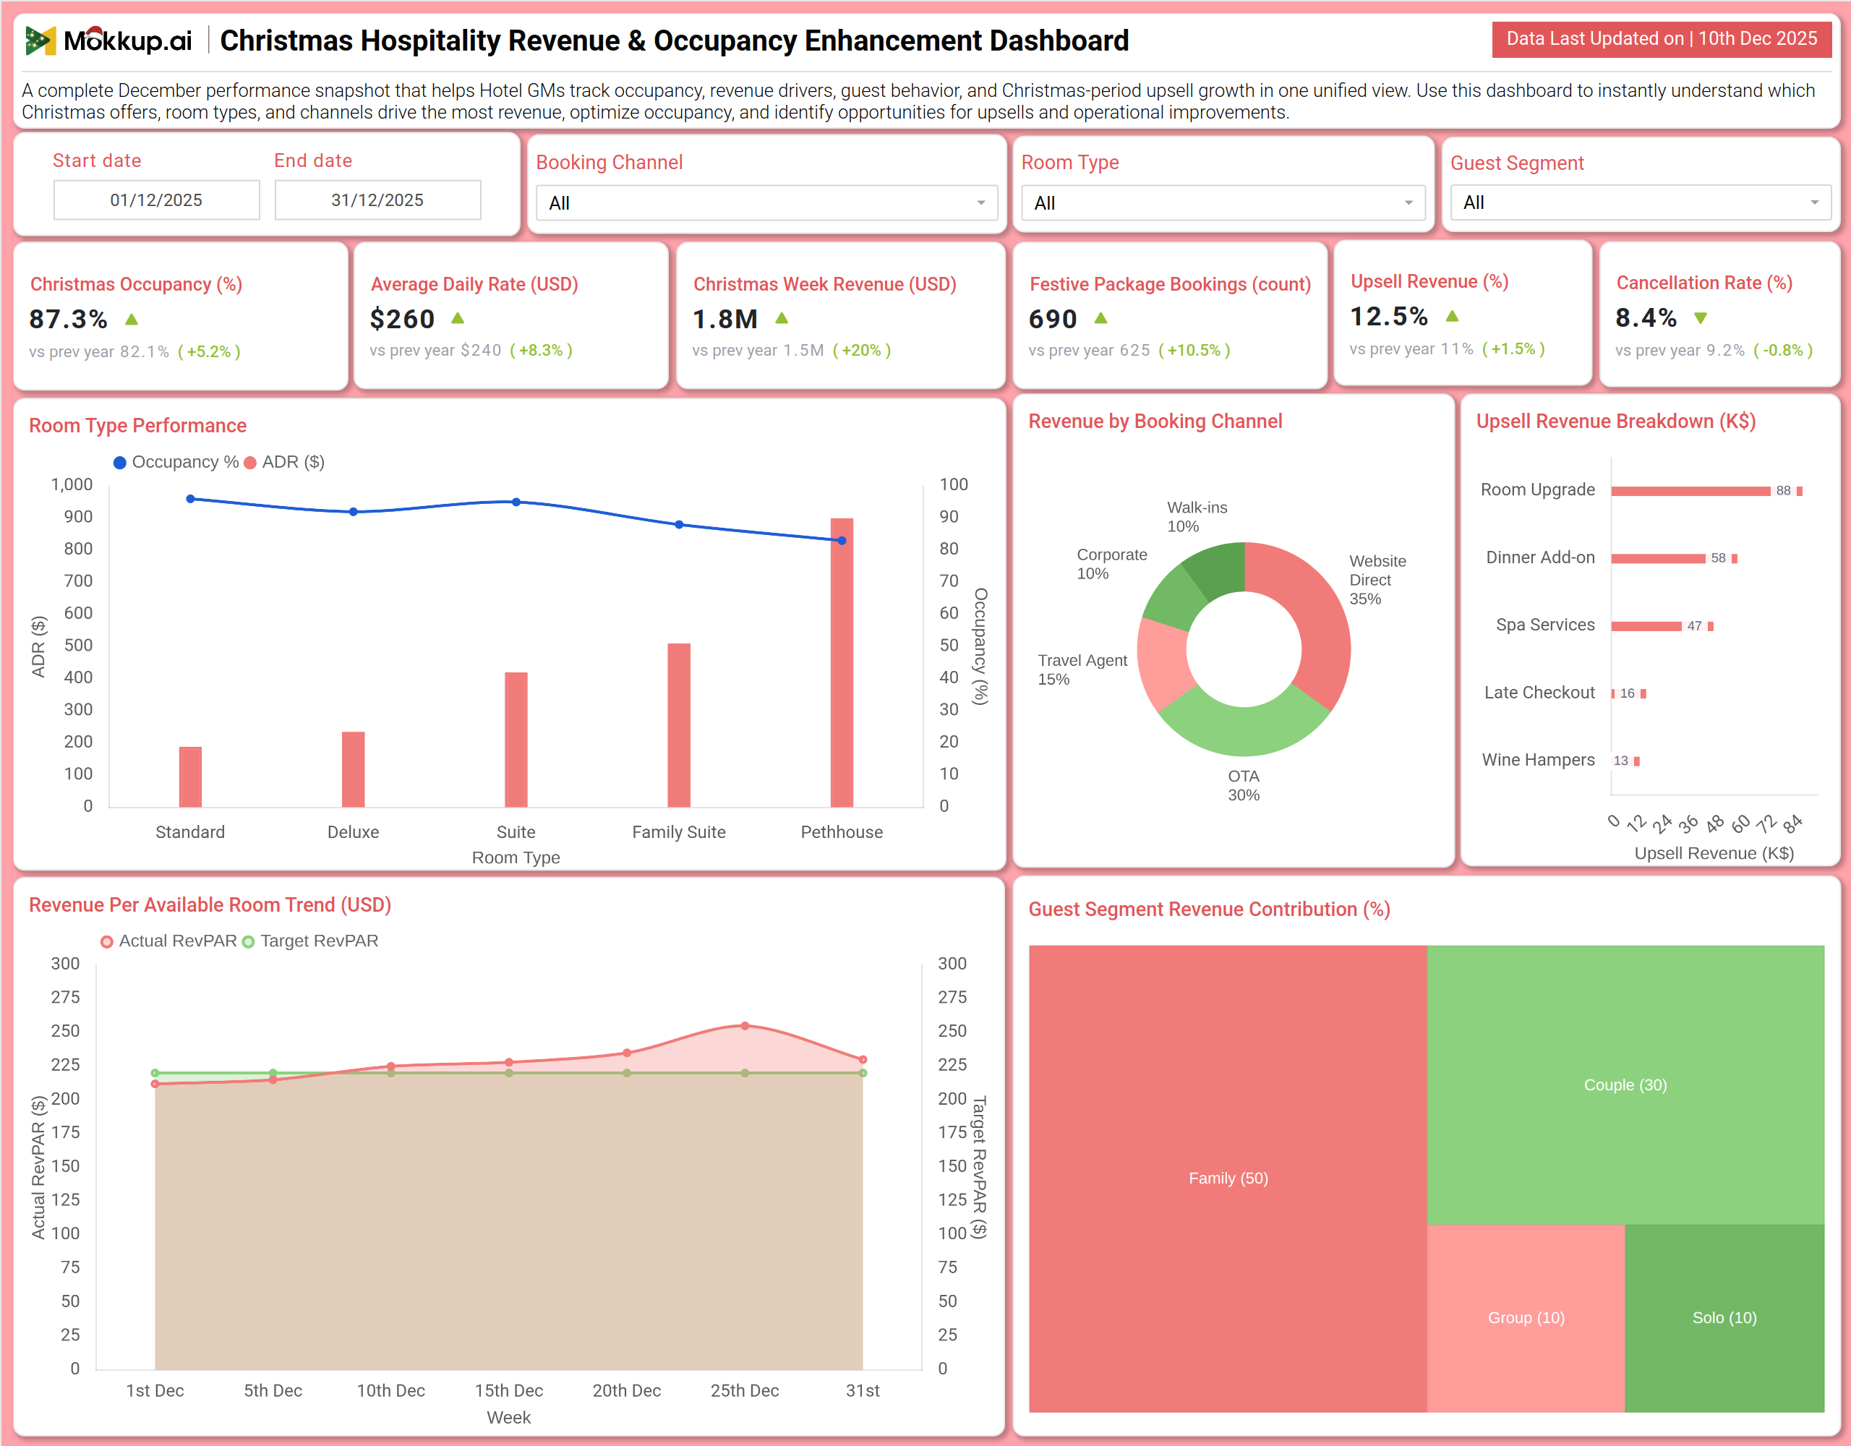Toggle the ADR ($) legend marker
Image resolution: width=1851 pixels, height=1446 pixels.
click(x=250, y=463)
